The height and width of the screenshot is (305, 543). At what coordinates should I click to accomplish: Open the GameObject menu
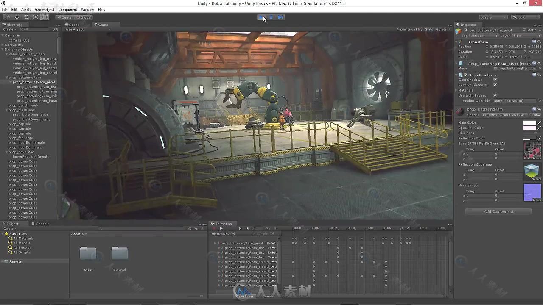tap(45, 9)
